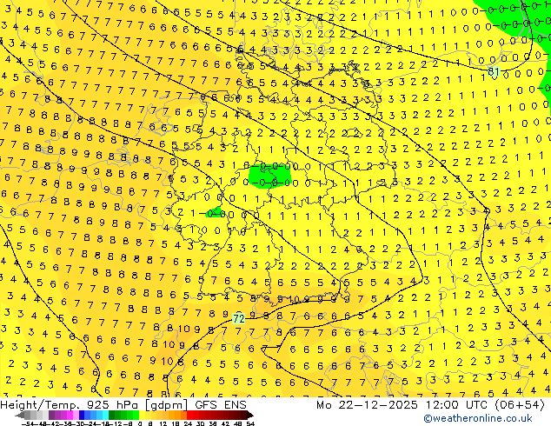The image size is (551, 426).
Task: Select the 'Mo 22-12-2025 12:00 UTC (06+54)' timestamp
Action: click(430, 405)
